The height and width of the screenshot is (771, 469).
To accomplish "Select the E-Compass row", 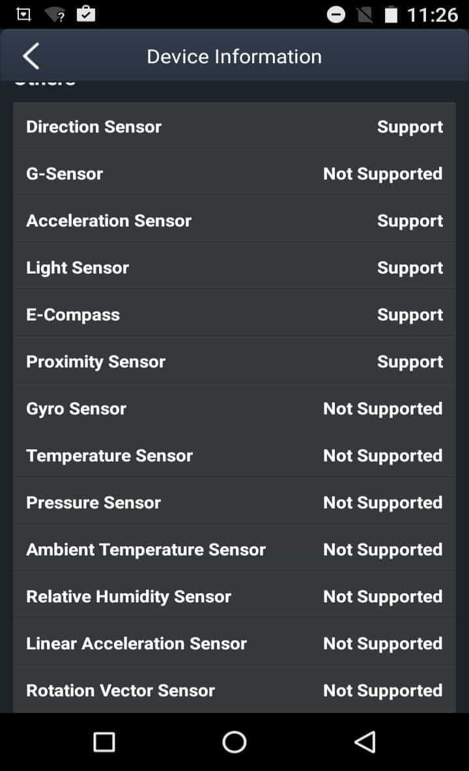I will [x=234, y=315].
